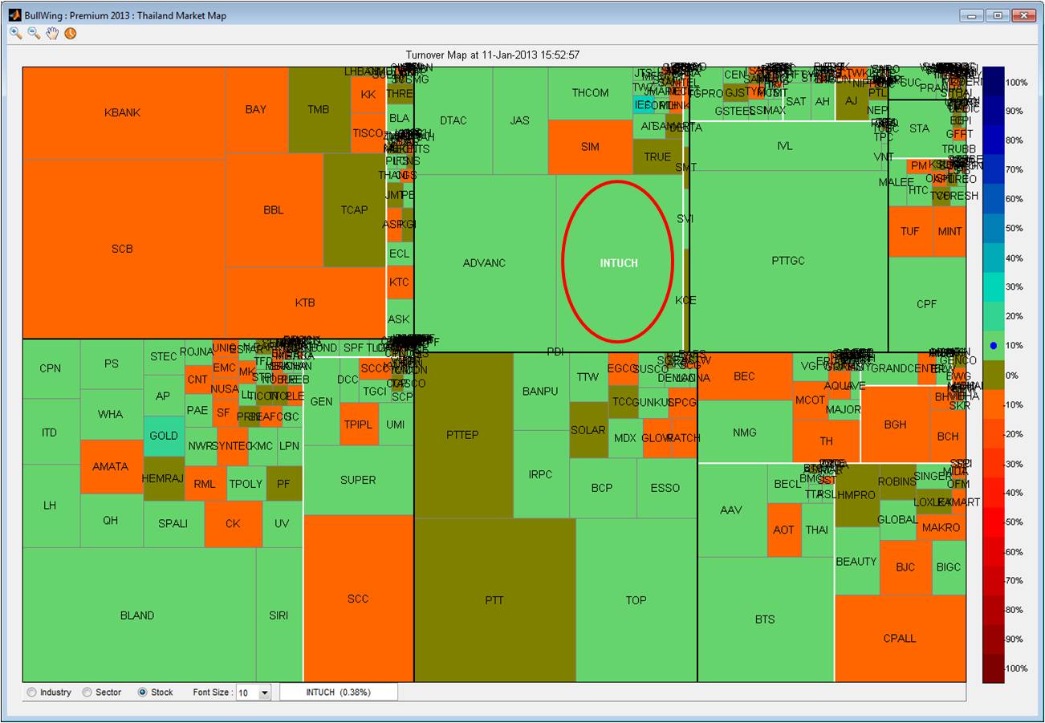Select the Industry radio button
The height and width of the screenshot is (723, 1045).
tap(31, 692)
